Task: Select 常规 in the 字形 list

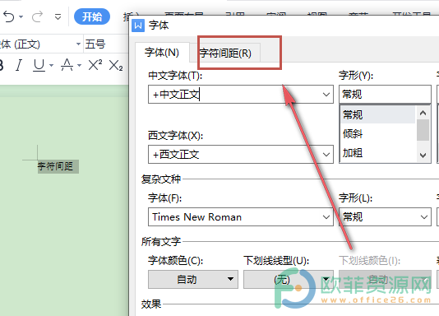Action: (x=377, y=114)
